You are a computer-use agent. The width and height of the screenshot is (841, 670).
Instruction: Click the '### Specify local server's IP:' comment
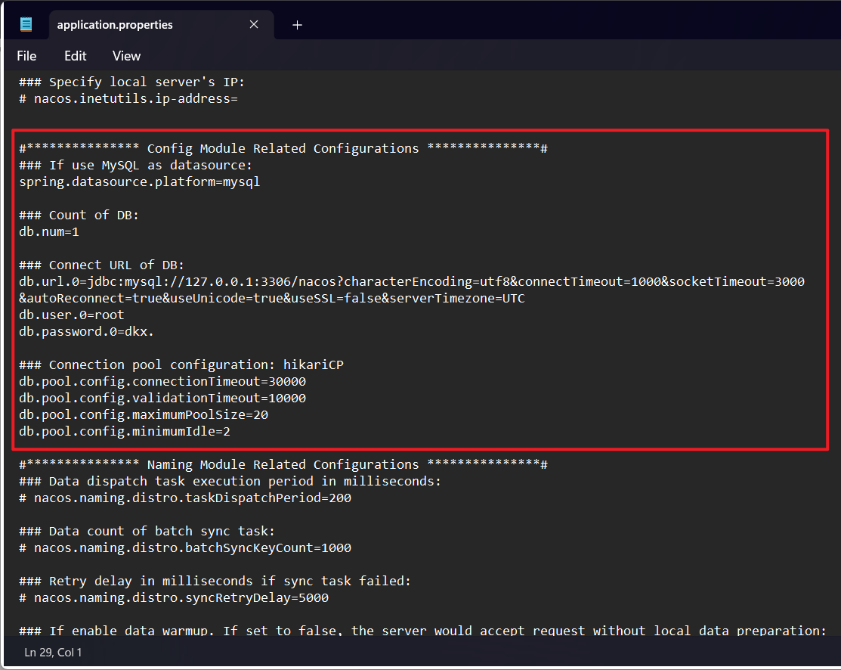coord(132,82)
